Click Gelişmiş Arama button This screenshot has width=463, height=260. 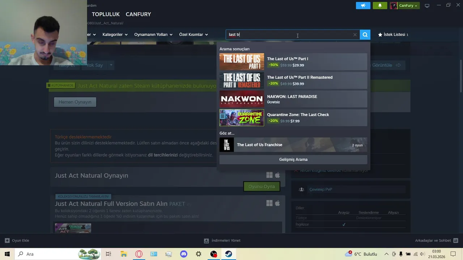click(x=293, y=160)
